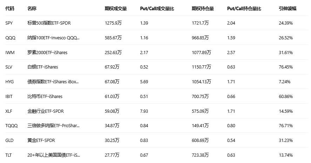Image resolution: width=311 pixels, height=163 pixels.
Task: Open 金融行业ETF-SPDR name link
Action: tap(45, 111)
